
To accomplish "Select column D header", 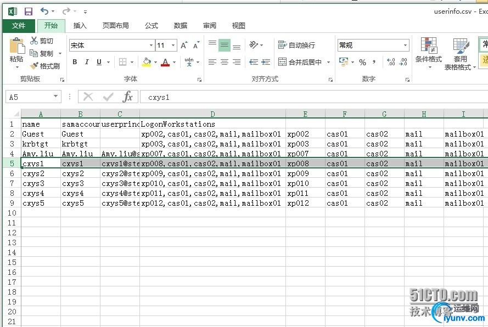I will [212, 114].
